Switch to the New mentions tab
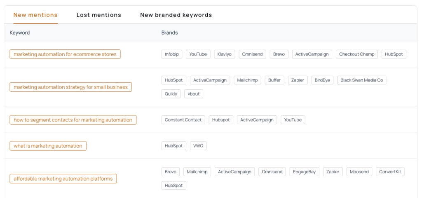Screen dimensions: 422x198 pyautogui.click(x=35, y=15)
